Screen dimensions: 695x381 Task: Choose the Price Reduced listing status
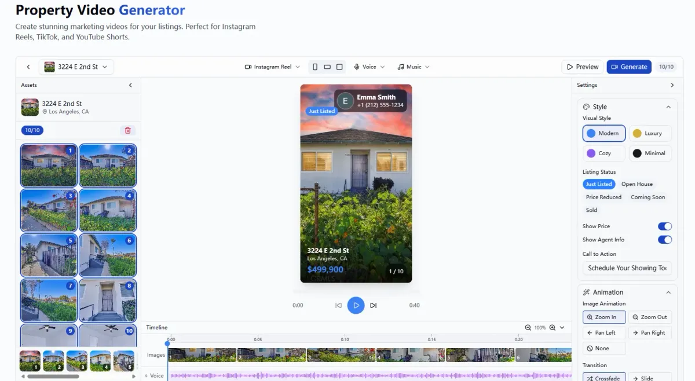tap(603, 197)
